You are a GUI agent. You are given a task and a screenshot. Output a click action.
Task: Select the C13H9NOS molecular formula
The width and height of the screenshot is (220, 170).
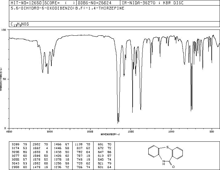pyautogui.click(x=20, y=24)
